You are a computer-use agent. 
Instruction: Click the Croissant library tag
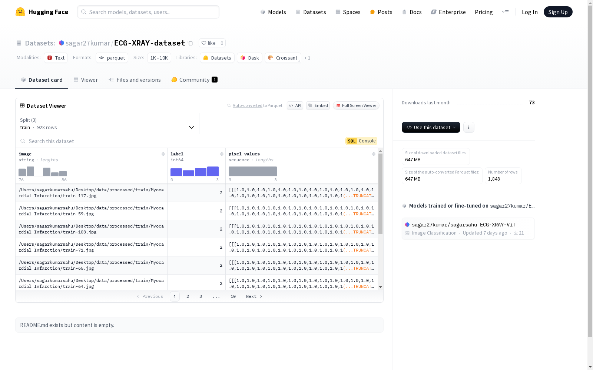click(x=283, y=58)
